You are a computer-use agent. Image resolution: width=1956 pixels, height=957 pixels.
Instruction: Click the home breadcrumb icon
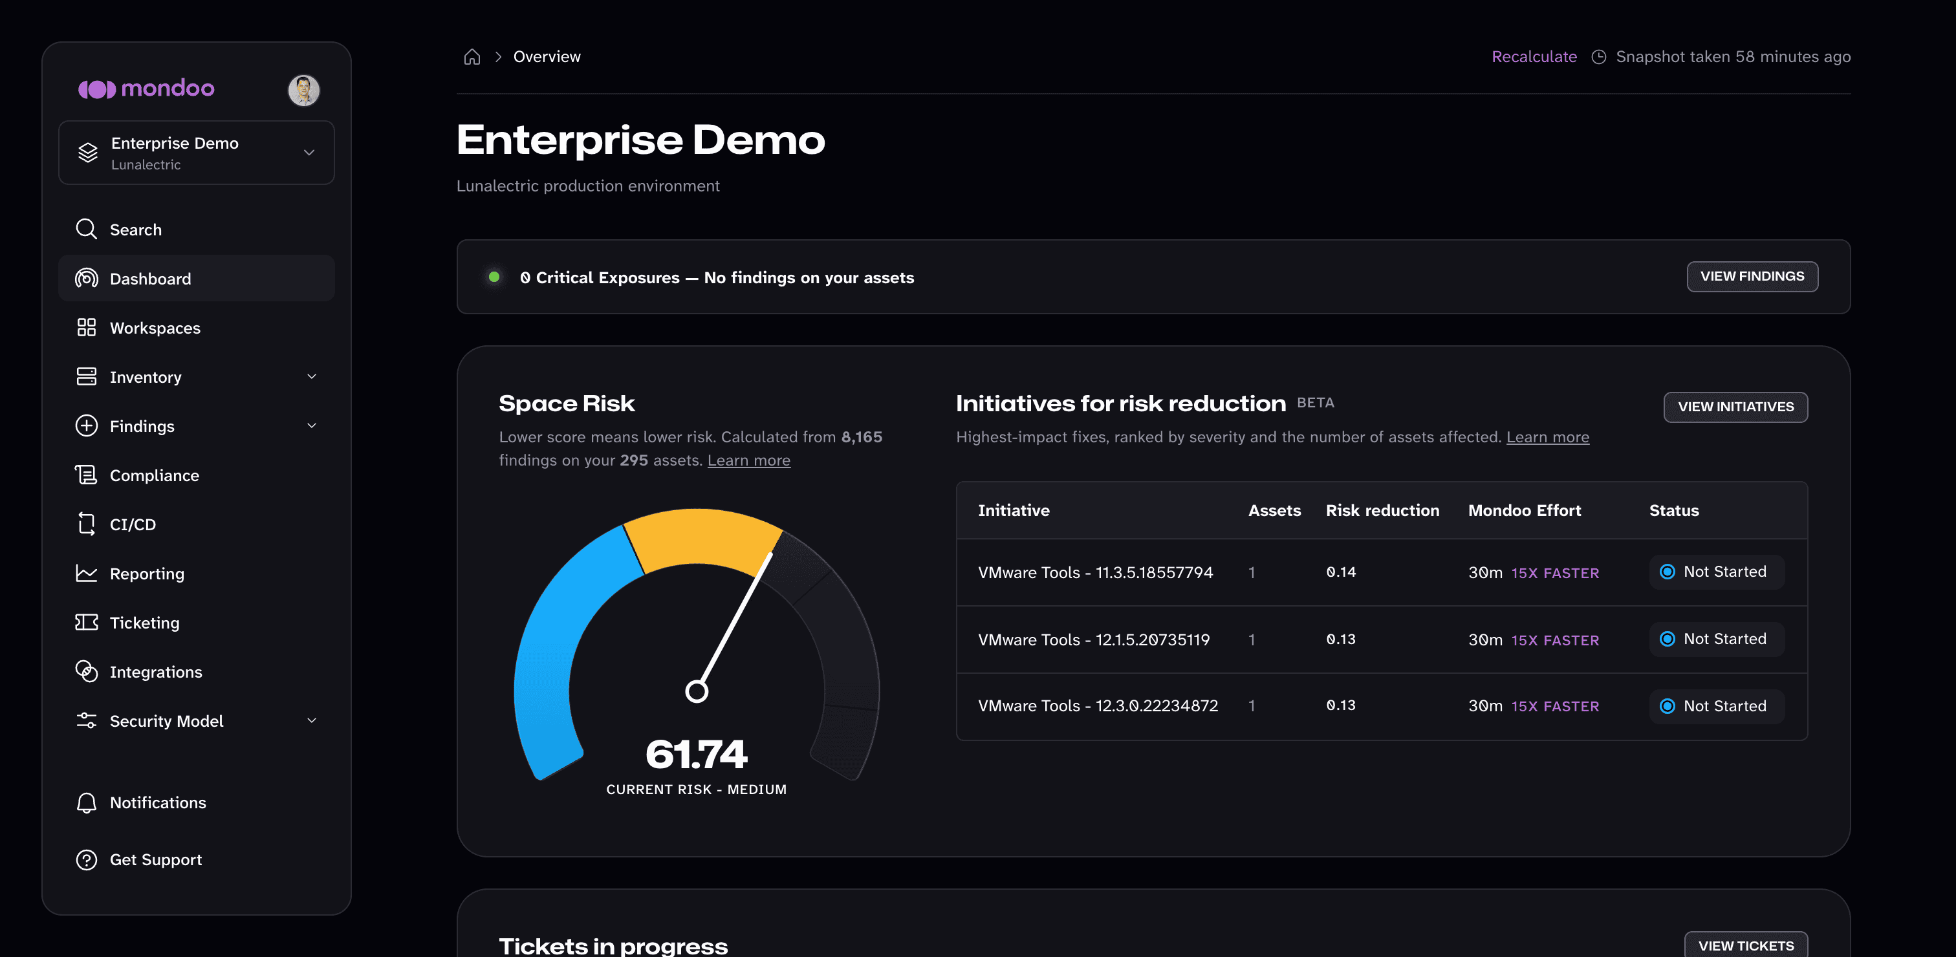[472, 57]
